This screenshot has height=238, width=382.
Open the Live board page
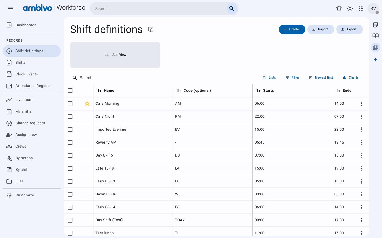(32, 100)
